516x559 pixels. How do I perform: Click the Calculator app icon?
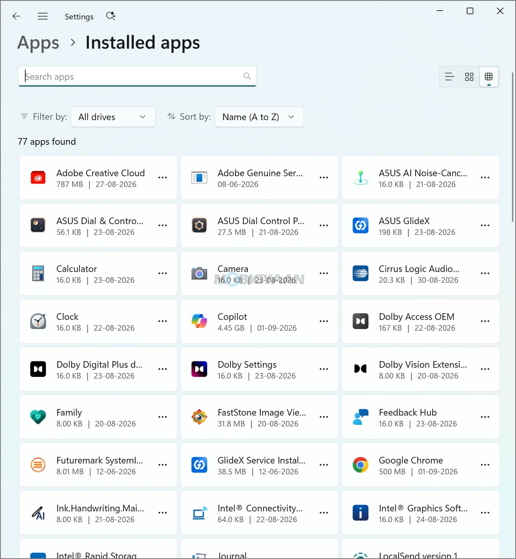click(x=38, y=273)
